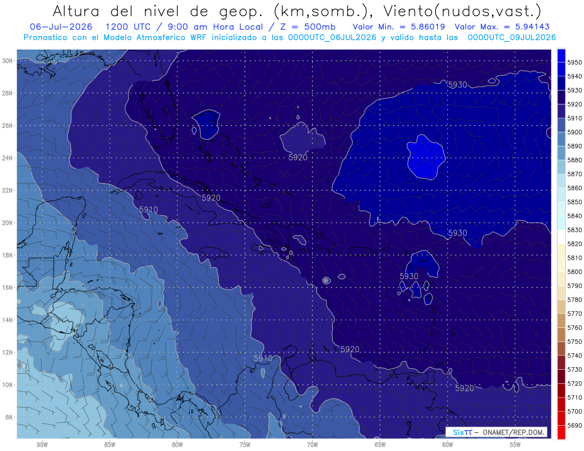Click the ONAMET/REP.DOM. logo box
The image size is (584, 451).
(496, 432)
